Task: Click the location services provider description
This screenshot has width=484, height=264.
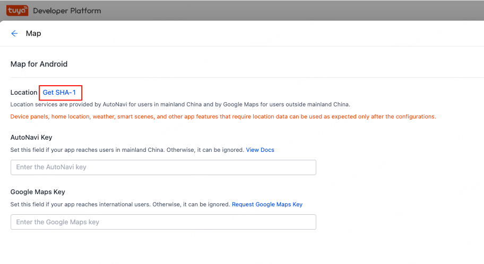Action: [180, 104]
